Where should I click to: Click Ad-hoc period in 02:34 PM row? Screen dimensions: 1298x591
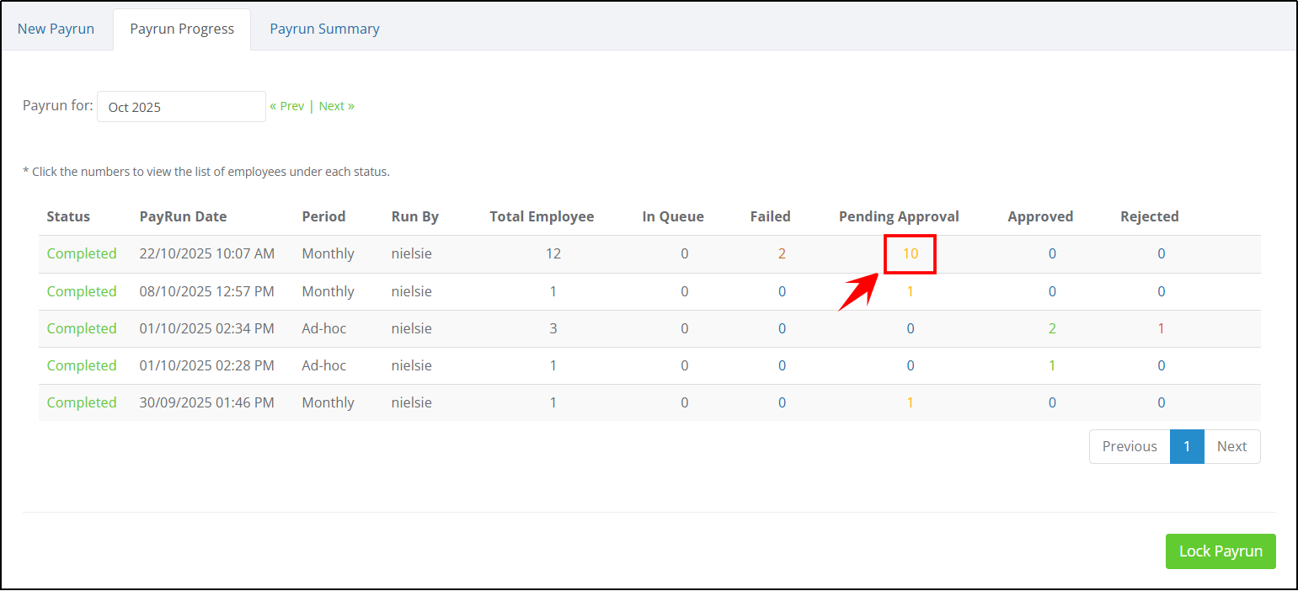324,328
